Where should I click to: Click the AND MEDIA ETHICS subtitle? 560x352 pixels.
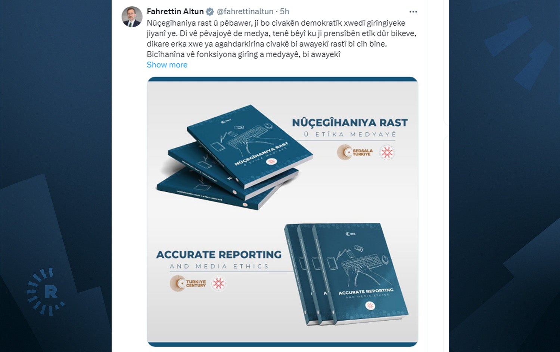coord(219,266)
